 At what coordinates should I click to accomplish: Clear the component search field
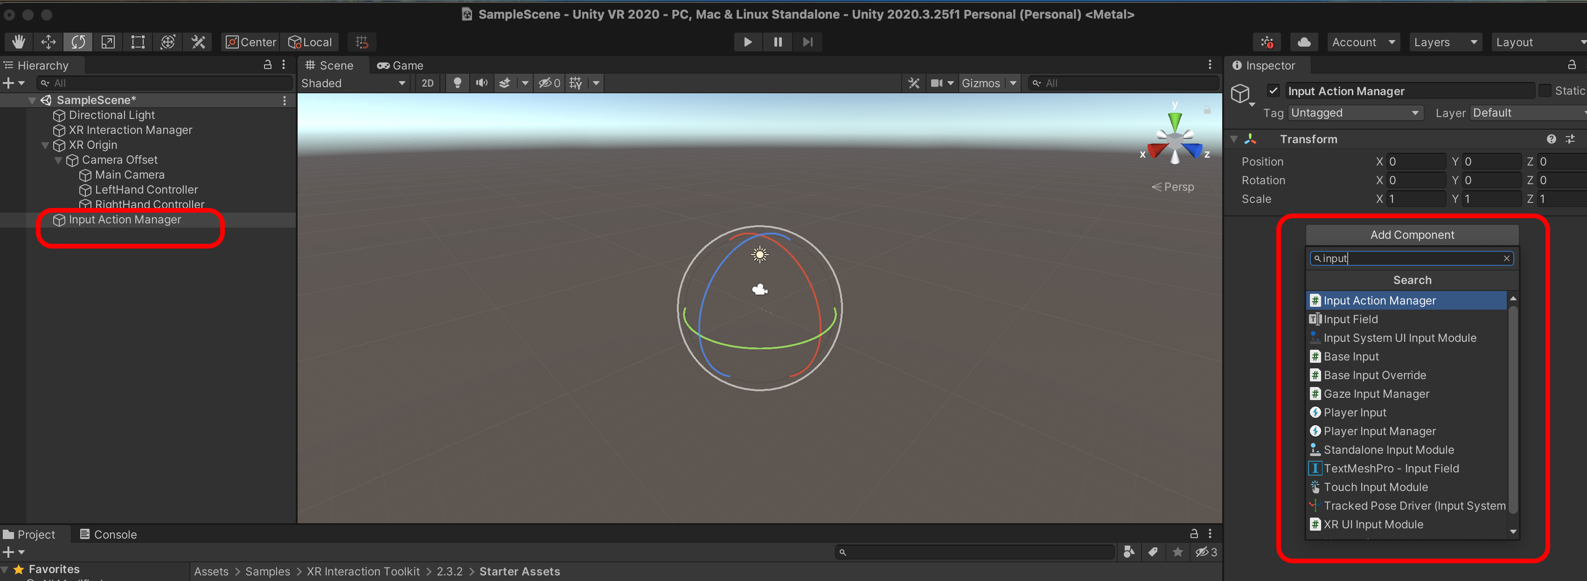pyautogui.click(x=1506, y=258)
